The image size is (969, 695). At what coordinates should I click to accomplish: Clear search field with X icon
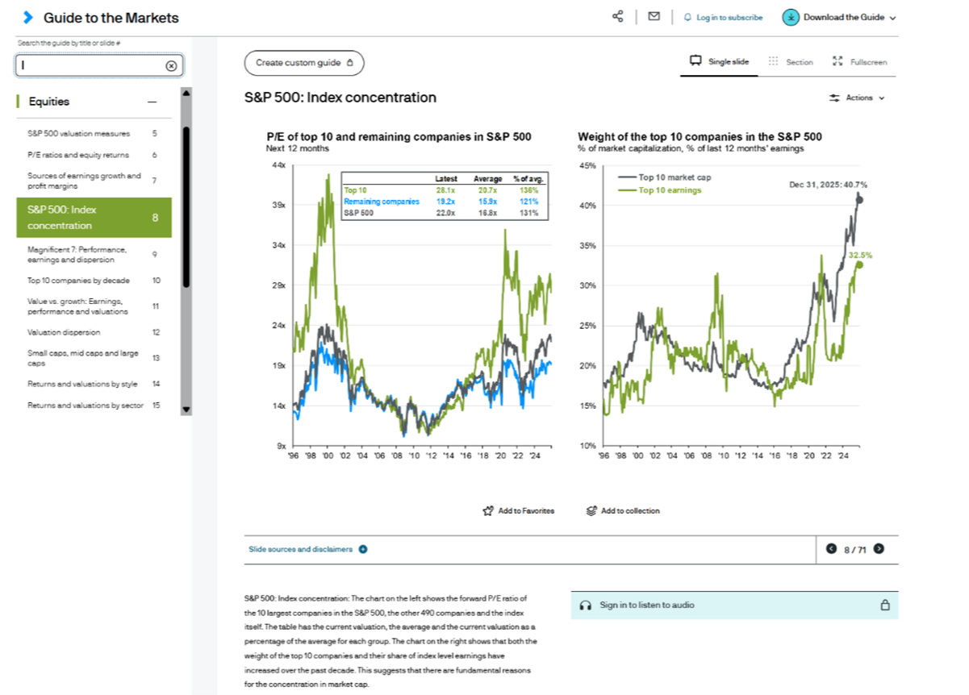(x=171, y=66)
